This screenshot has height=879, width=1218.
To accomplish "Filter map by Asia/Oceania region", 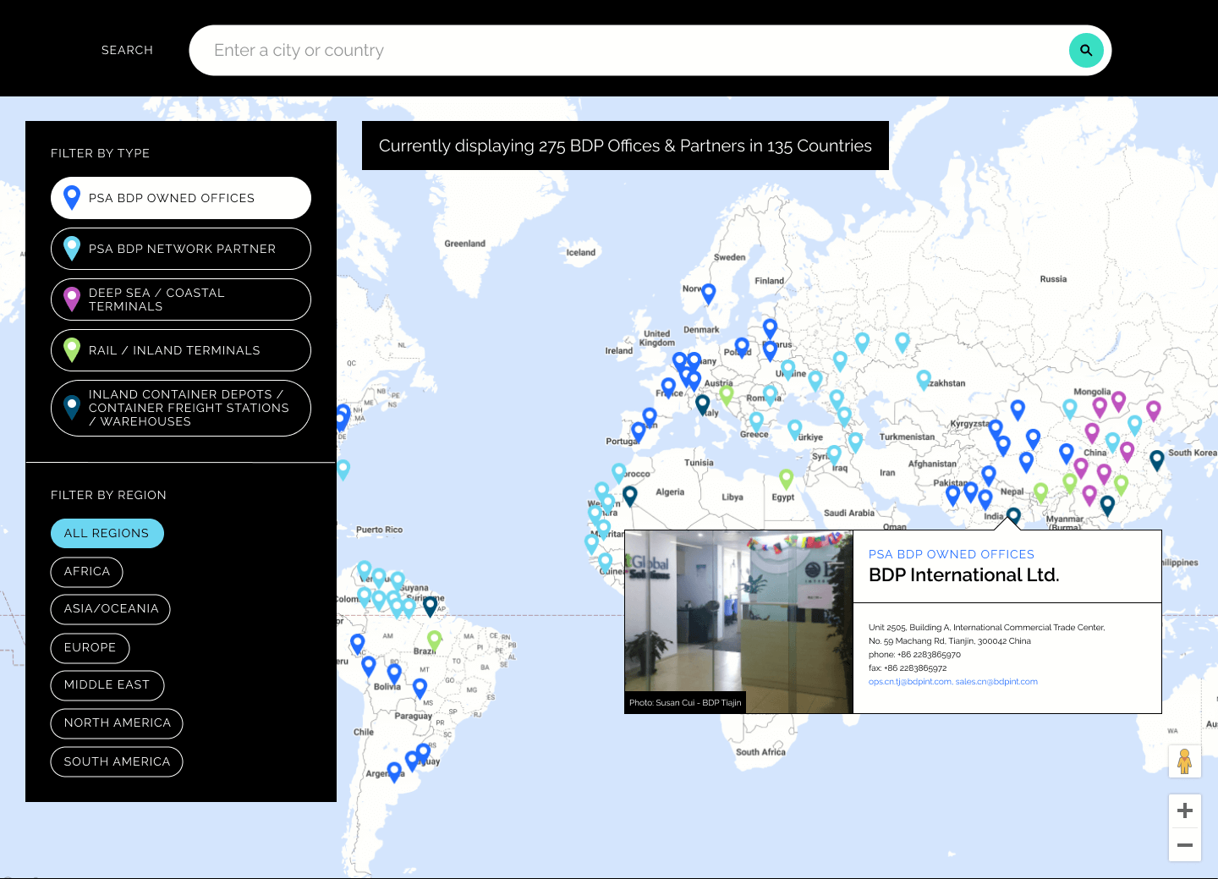I will 111,609.
